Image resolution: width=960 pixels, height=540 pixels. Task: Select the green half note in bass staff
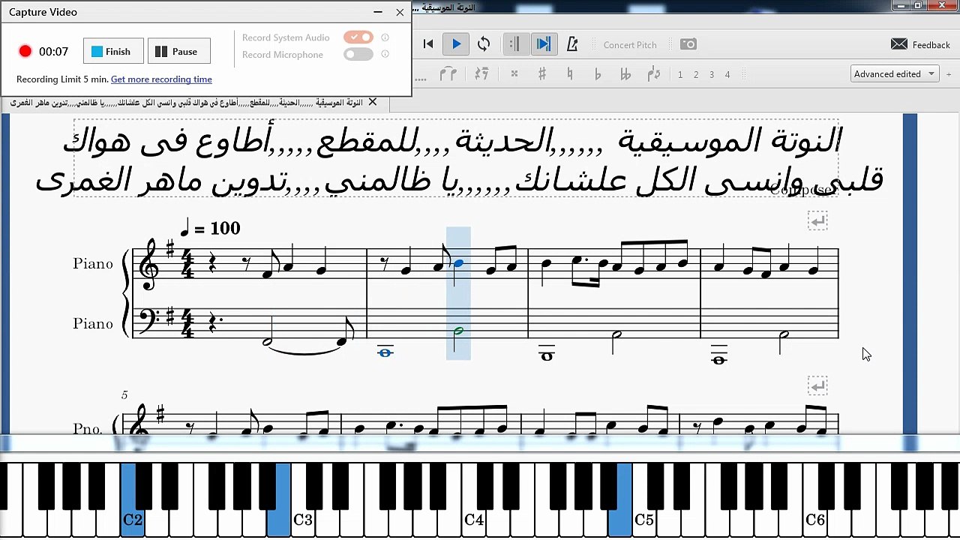pos(458,331)
